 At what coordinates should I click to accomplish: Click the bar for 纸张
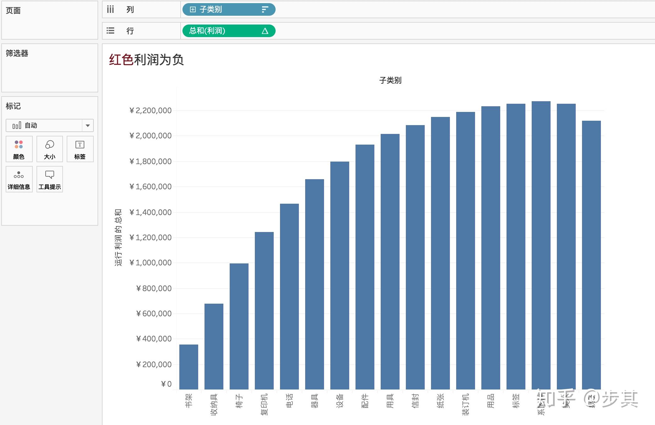(440, 253)
